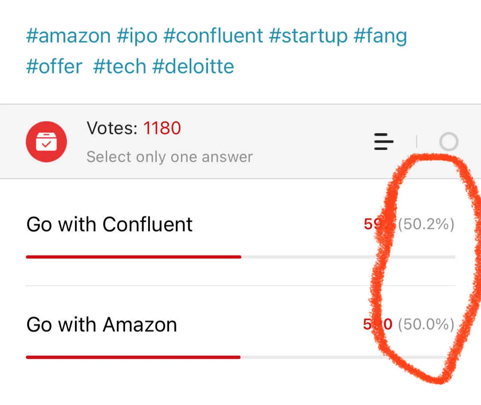
Task: Click the Confluent red progress bar
Action: [133, 257]
